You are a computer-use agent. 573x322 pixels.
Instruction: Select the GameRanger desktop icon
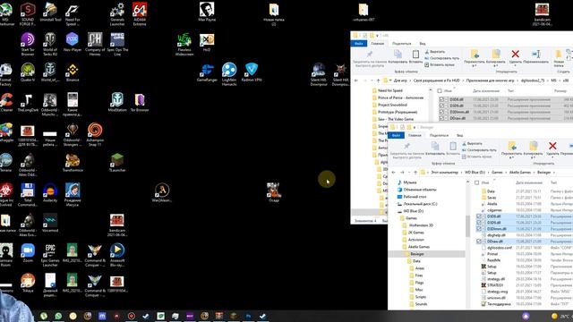(x=207, y=72)
